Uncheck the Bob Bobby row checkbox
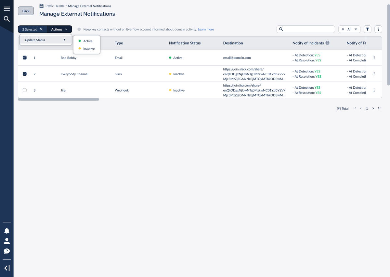390x277 pixels. coord(25,58)
